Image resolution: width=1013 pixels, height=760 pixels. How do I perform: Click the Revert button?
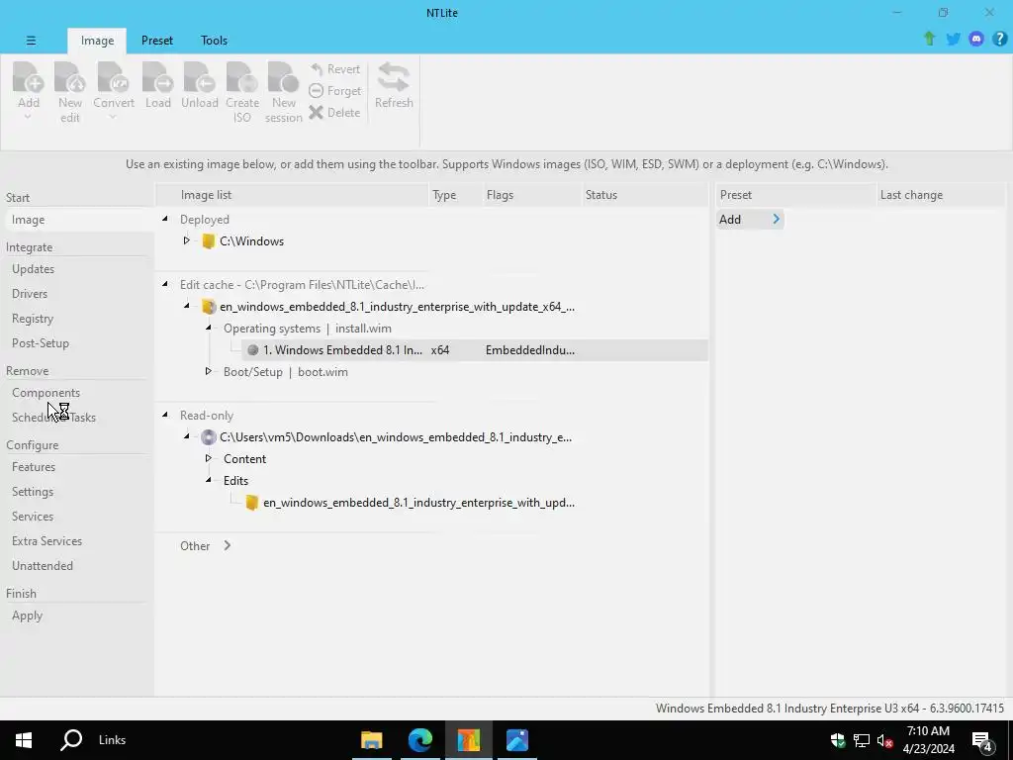click(334, 69)
